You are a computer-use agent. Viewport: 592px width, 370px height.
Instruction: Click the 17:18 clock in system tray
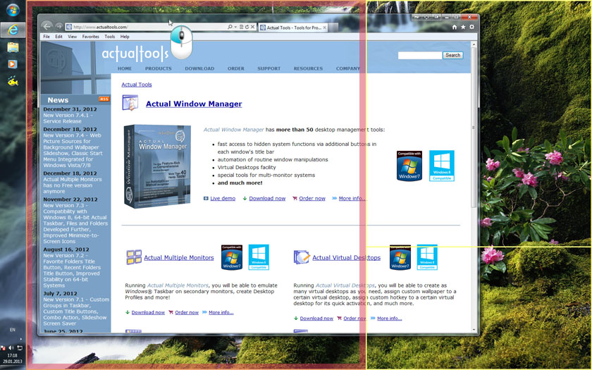click(13, 355)
